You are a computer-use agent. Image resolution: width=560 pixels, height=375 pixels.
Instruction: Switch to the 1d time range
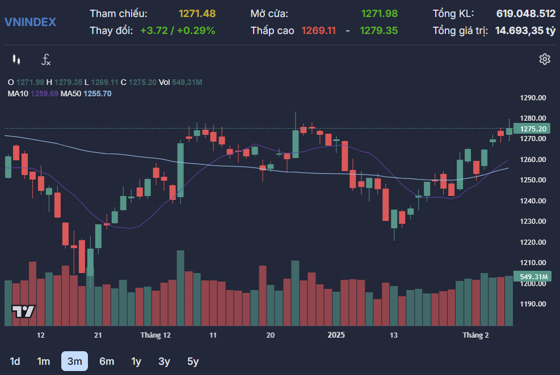15,361
